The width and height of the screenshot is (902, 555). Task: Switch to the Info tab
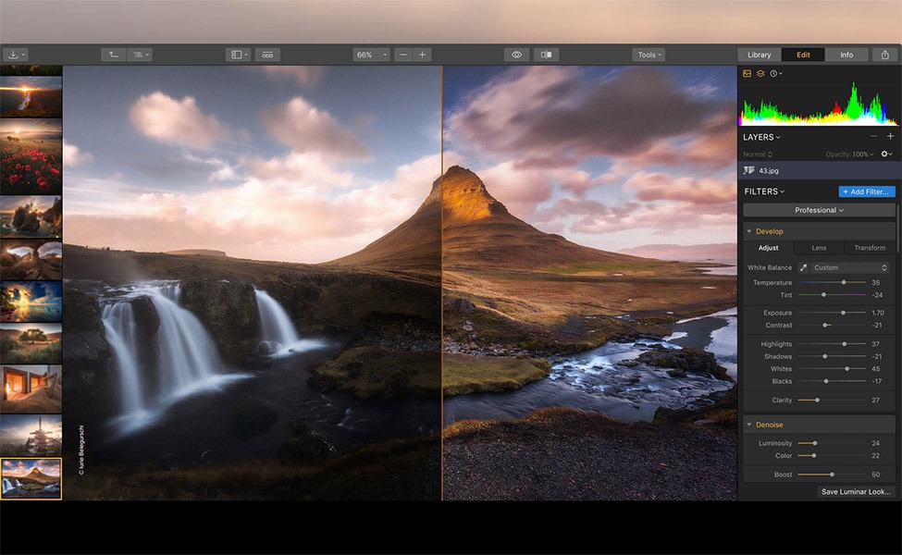point(846,55)
